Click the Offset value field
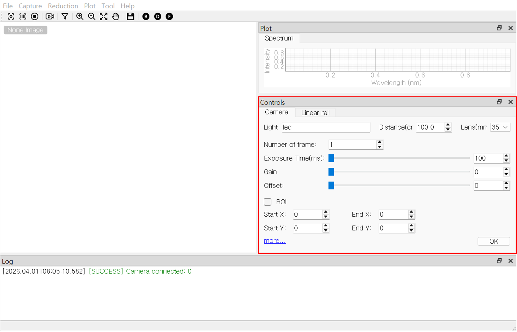This screenshot has height=332, width=517. click(x=488, y=185)
